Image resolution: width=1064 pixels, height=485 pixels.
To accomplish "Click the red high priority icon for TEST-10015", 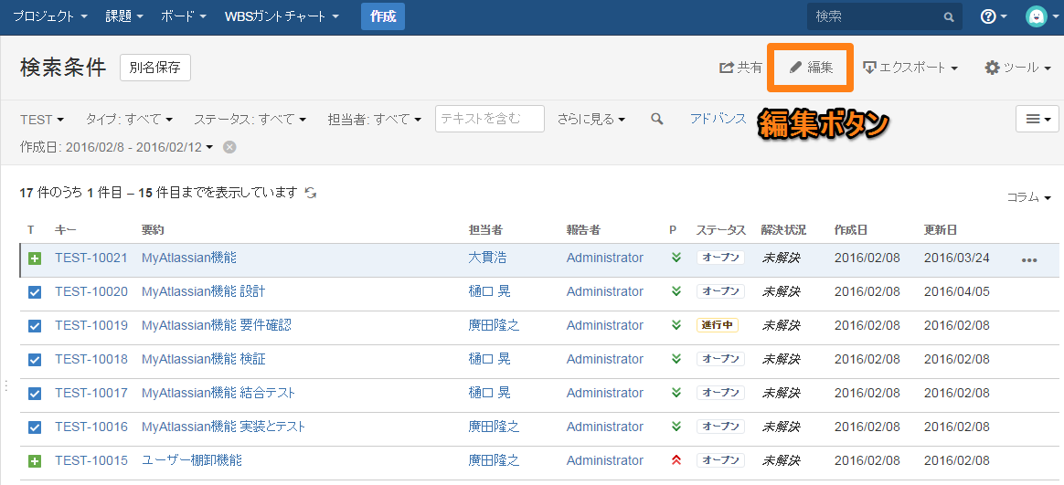I will 676,460.
